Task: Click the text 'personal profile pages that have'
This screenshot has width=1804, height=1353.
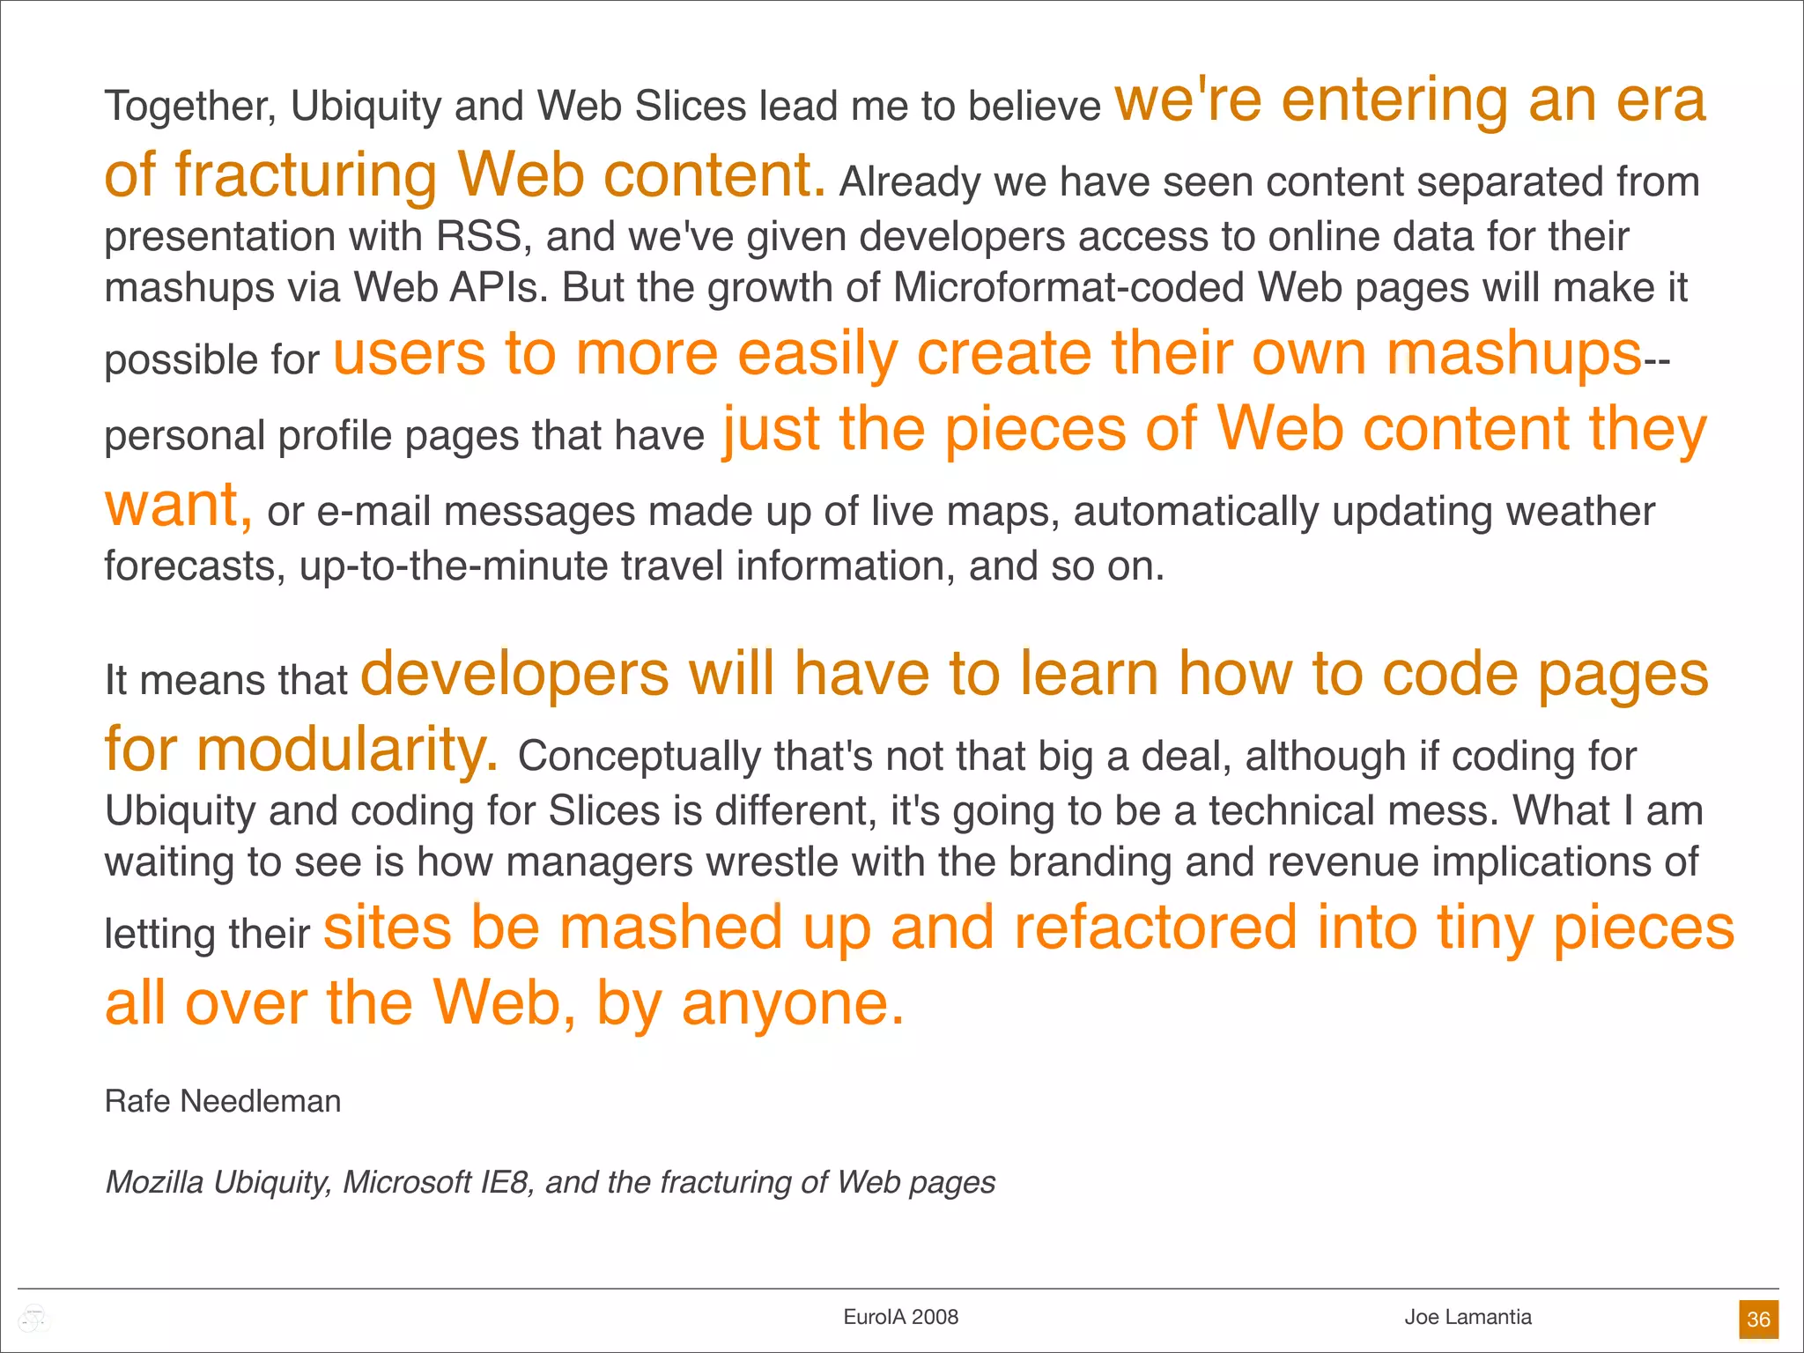Action: point(404,436)
